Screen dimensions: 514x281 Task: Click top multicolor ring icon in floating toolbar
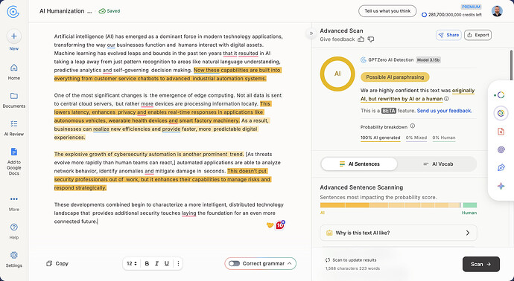501,95
